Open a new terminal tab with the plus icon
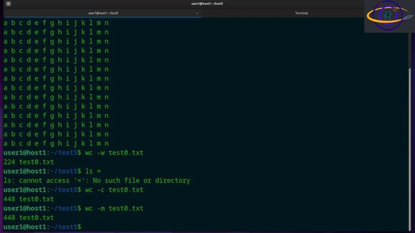The height and width of the screenshot is (233, 415). (8, 4)
